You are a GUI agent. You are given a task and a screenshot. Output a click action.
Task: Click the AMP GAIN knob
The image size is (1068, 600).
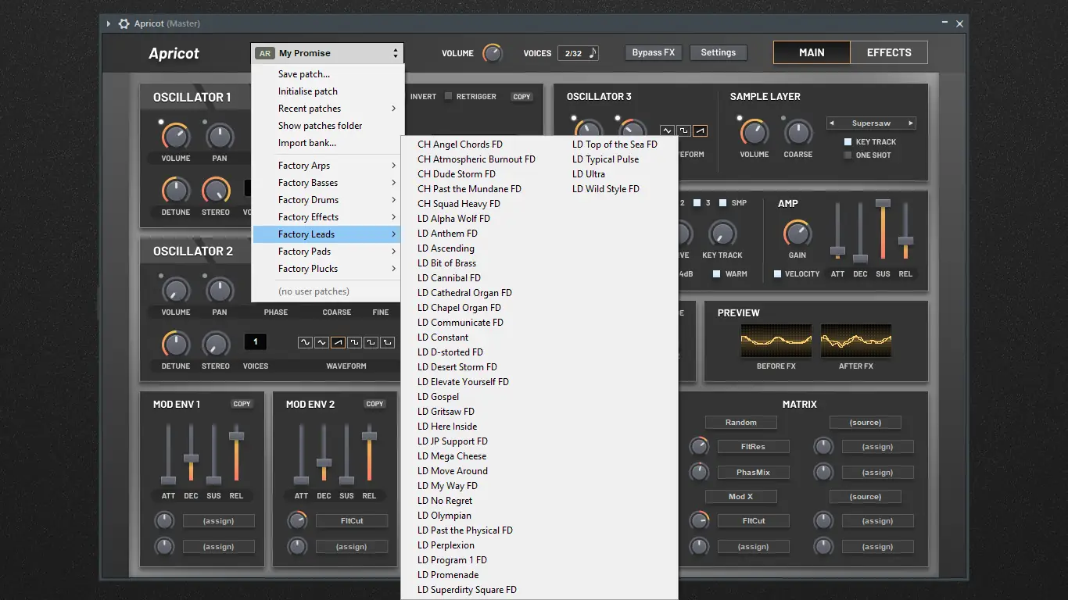tap(797, 234)
